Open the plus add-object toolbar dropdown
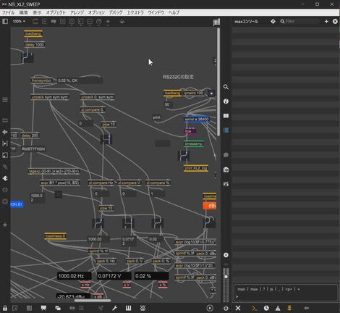 coord(108,21)
